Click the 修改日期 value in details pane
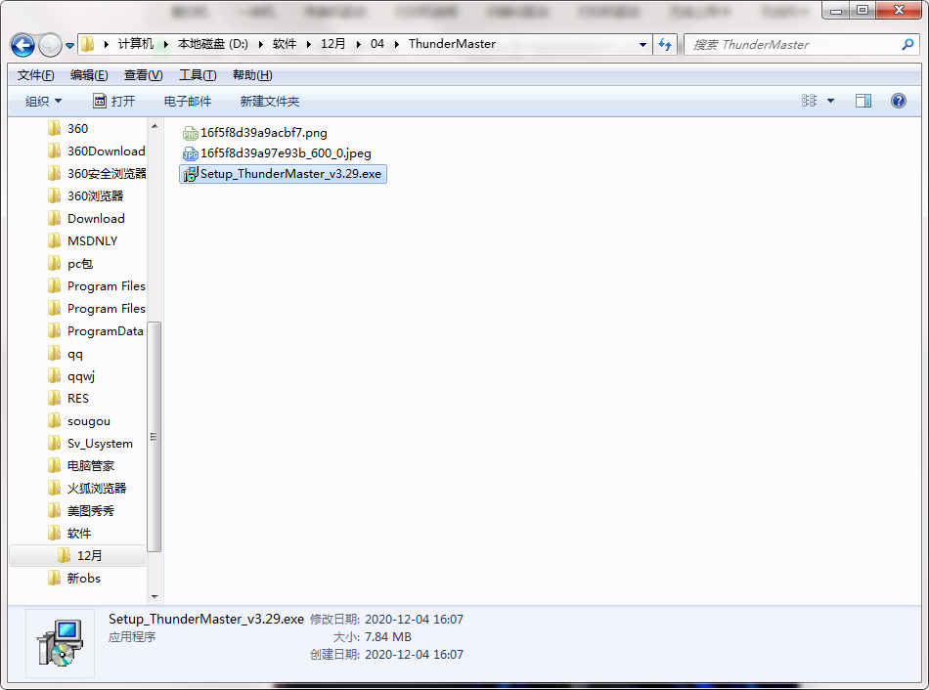This screenshot has width=929, height=690. (x=415, y=620)
